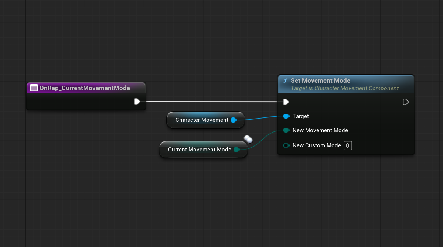Viewport: 443px width, 247px height.
Task: Click the function 'f' icon on Set Movement Mode
Action: coord(285,81)
